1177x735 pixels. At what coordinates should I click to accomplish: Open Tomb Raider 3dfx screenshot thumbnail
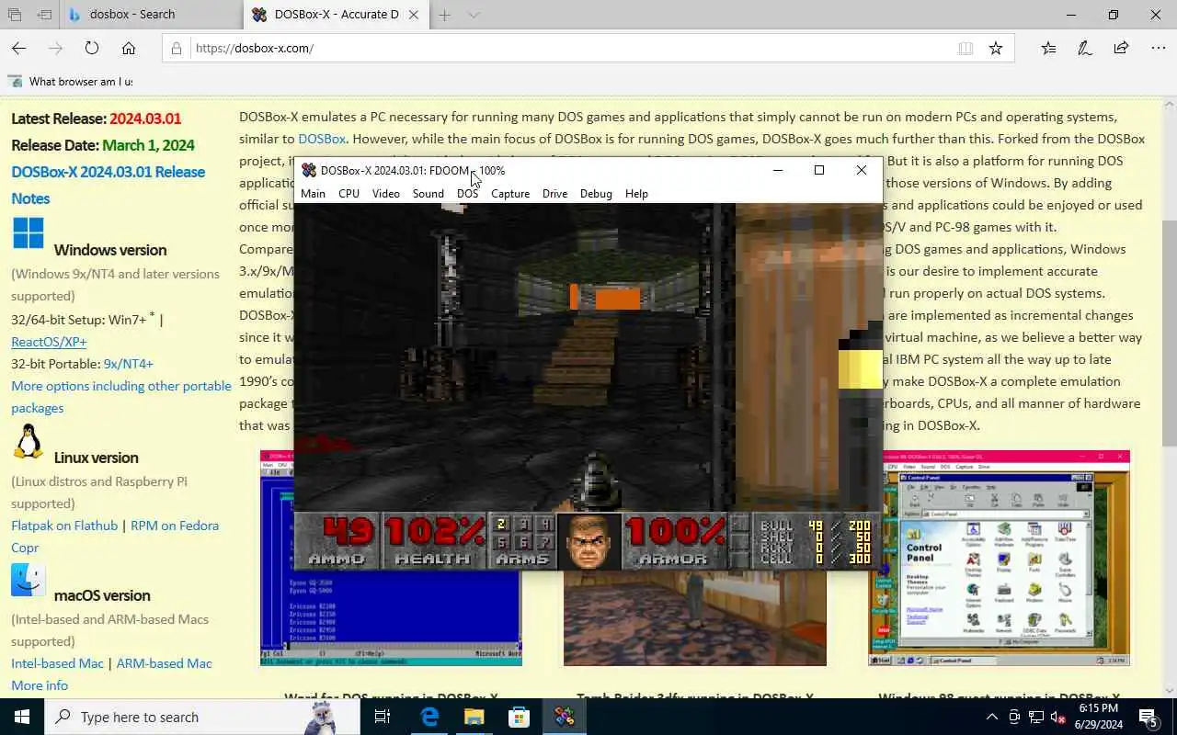coord(694,617)
